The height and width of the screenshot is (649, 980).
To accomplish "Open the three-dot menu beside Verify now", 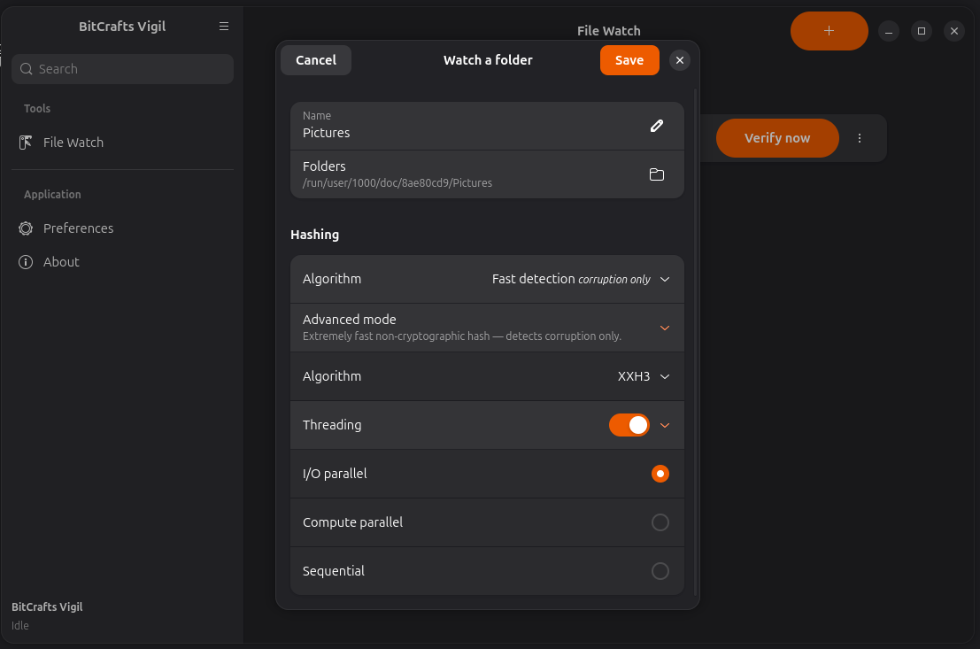I will coord(860,138).
